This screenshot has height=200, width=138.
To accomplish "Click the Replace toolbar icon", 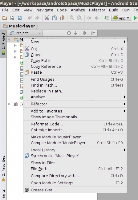I will 79,18.
